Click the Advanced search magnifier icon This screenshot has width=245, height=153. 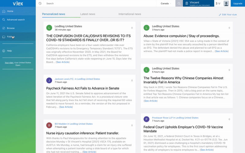point(4,20)
